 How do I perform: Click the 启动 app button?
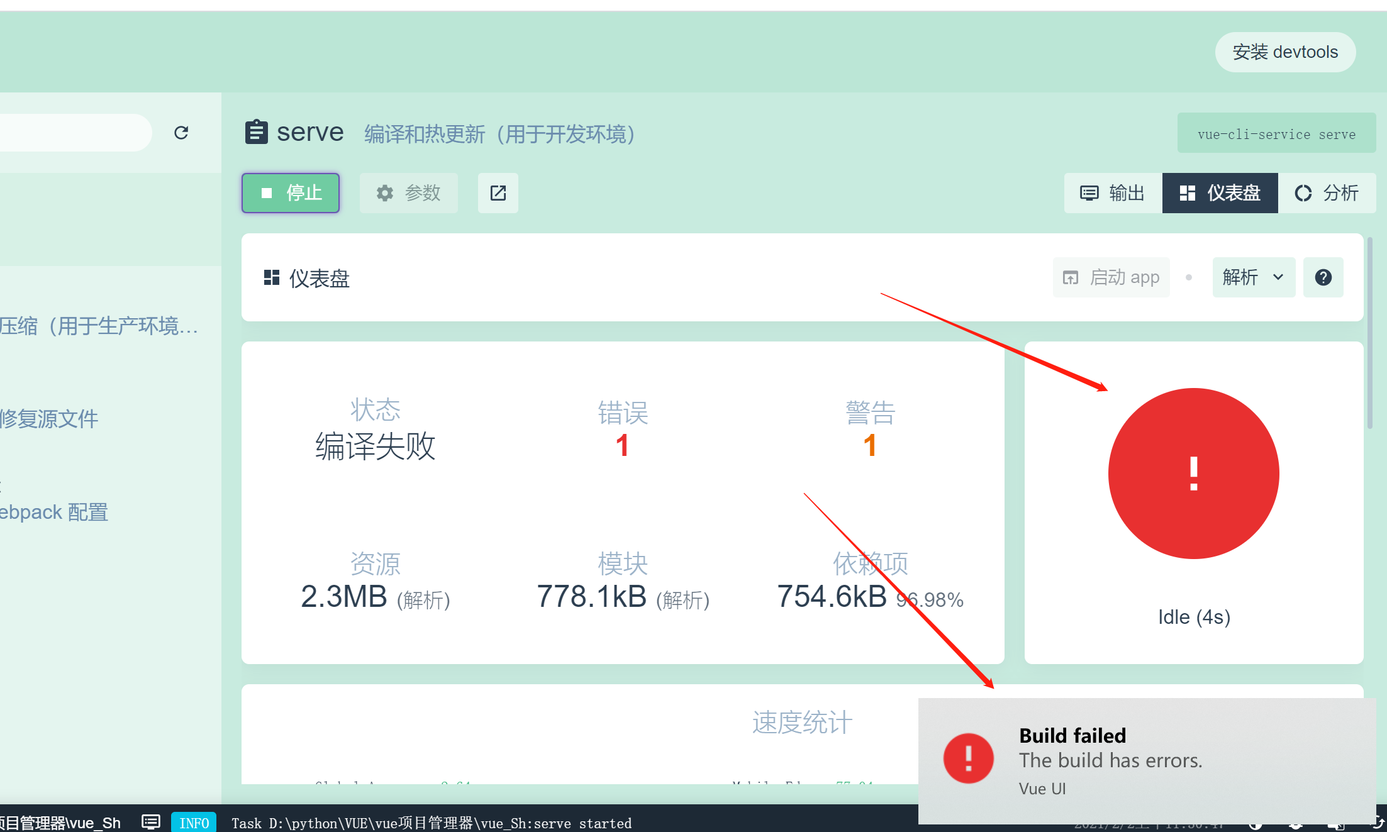1111,277
